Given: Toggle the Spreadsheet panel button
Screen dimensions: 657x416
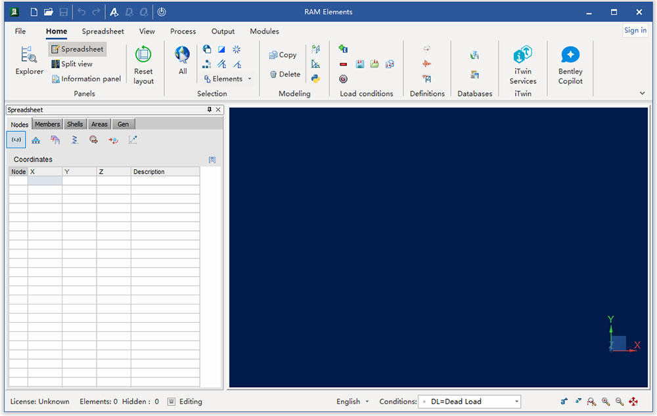Looking at the screenshot, I should [x=77, y=49].
